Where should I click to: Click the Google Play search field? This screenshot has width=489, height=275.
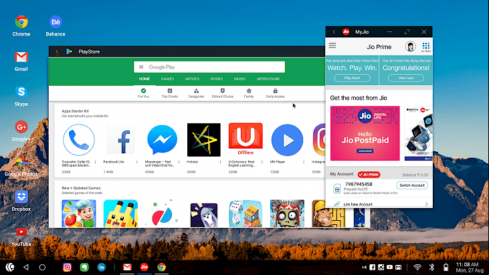point(209,67)
